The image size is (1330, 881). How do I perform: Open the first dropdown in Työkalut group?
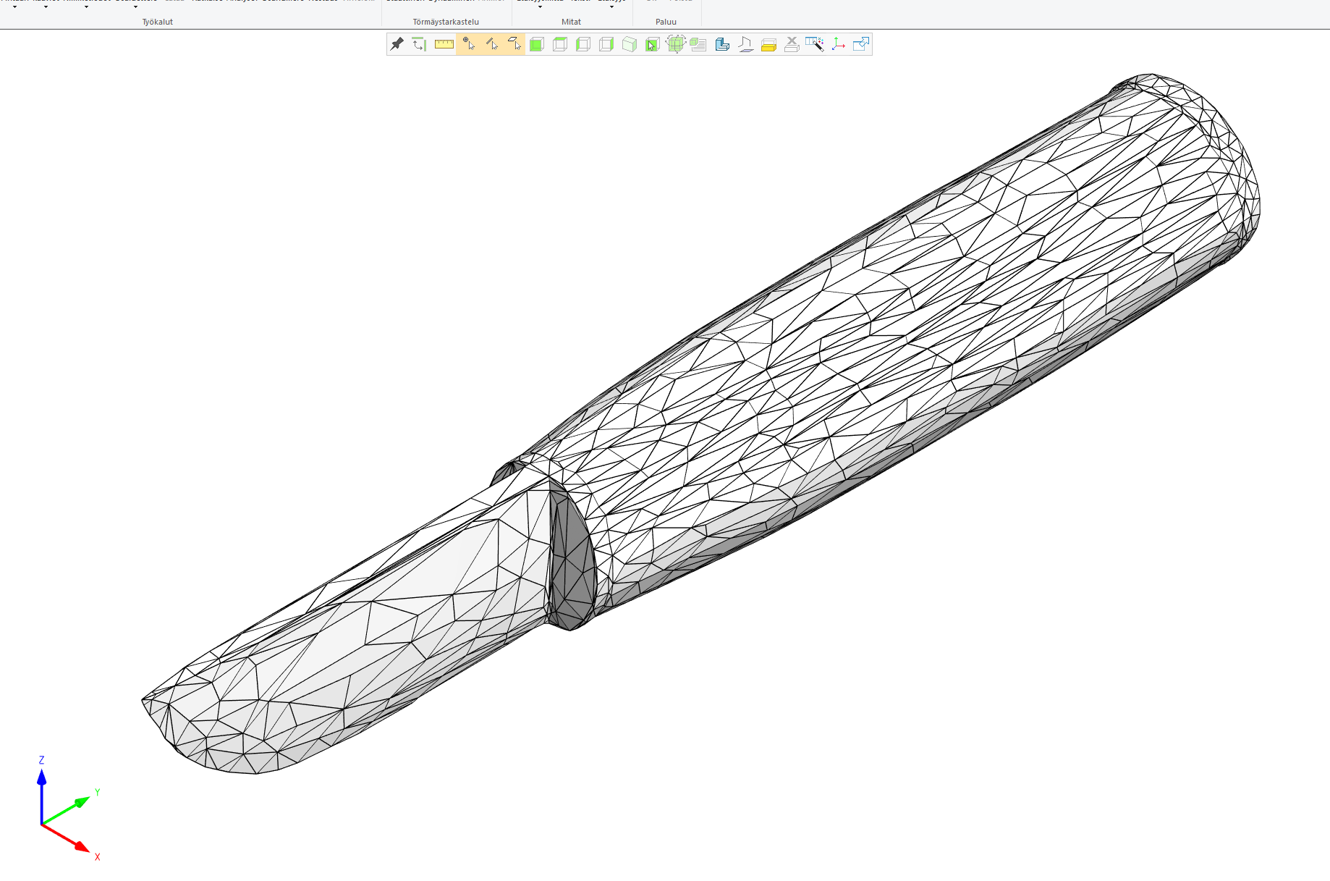(16, 7)
